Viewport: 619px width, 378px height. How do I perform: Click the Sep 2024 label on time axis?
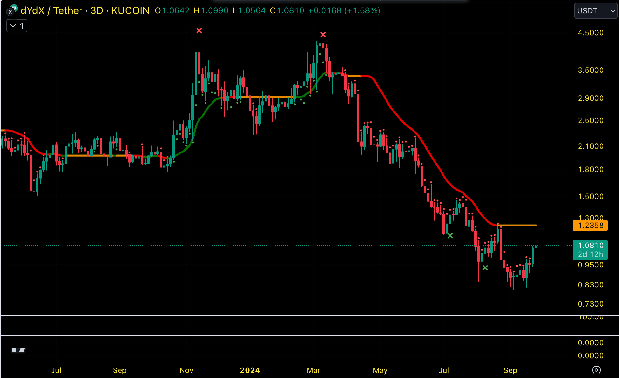pyautogui.click(x=510, y=370)
